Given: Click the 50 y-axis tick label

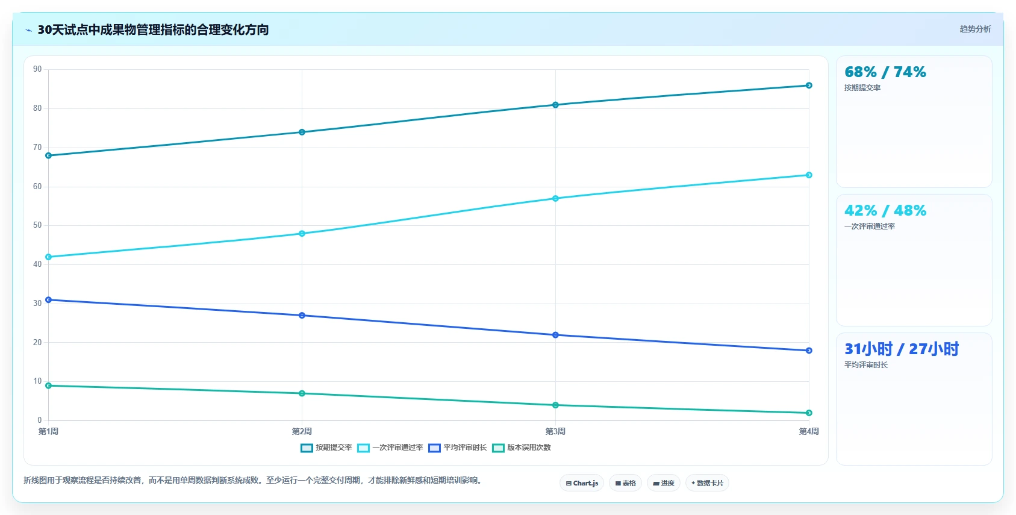Looking at the screenshot, I should pos(37,225).
